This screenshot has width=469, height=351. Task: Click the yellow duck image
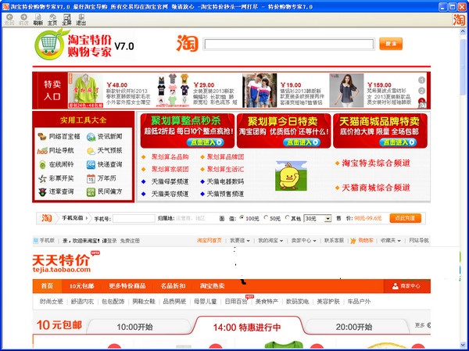tap(291, 176)
